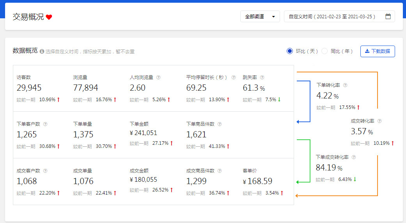Click help icon beside 下单转化率
The image size is (406, 223).
click(x=345, y=85)
